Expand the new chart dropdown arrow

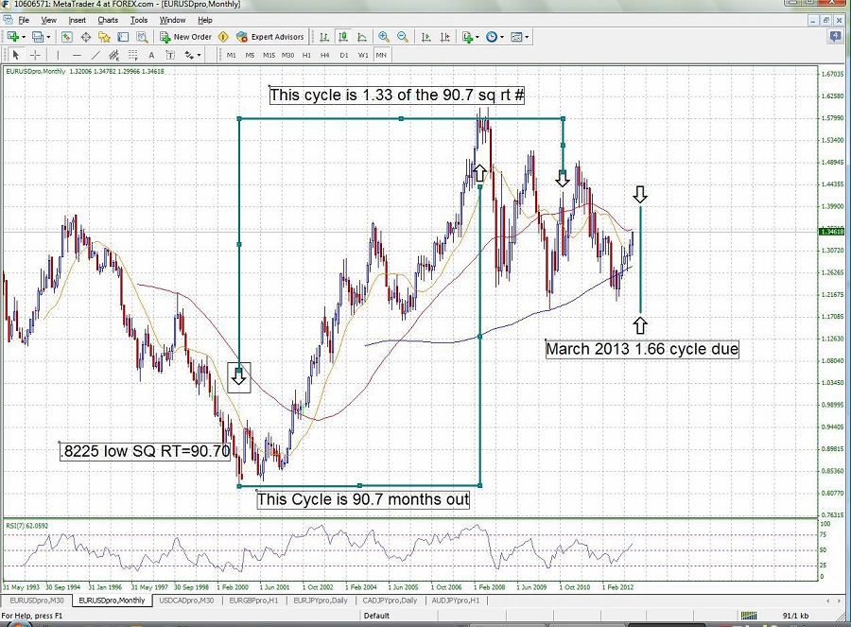[x=26, y=37]
